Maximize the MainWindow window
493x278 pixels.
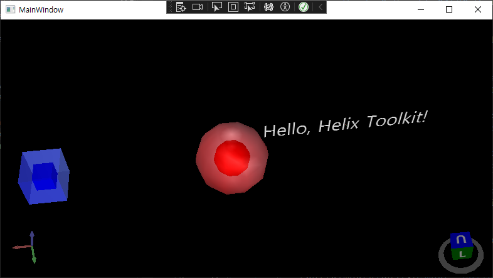[x=449, y=9]
